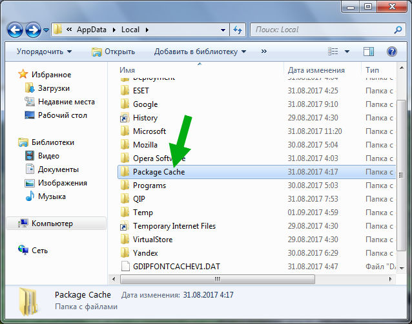Screen dimensions: 412x324
Task: Show more toolbar commands chevron
Action: [264, 51]
